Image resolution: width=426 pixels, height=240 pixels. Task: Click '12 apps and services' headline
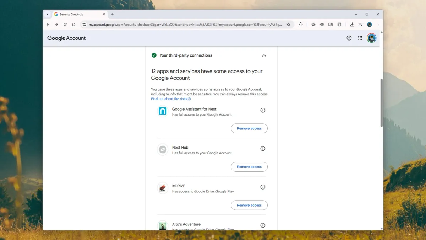tap(207, 75)
